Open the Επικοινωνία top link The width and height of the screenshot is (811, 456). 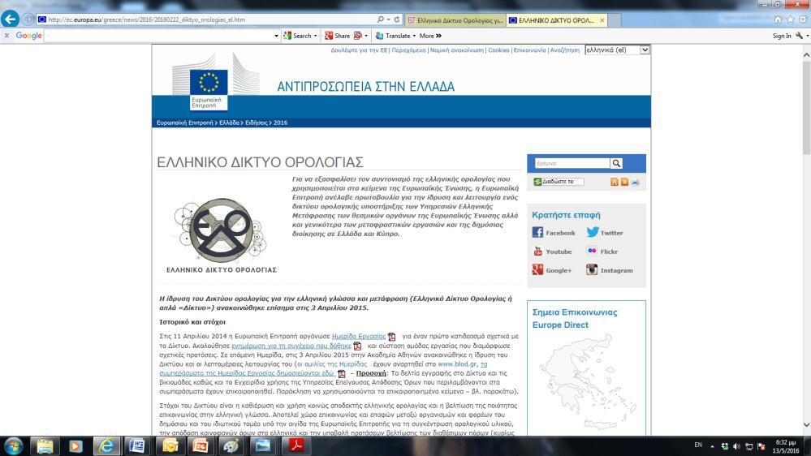tap(529, 50)
